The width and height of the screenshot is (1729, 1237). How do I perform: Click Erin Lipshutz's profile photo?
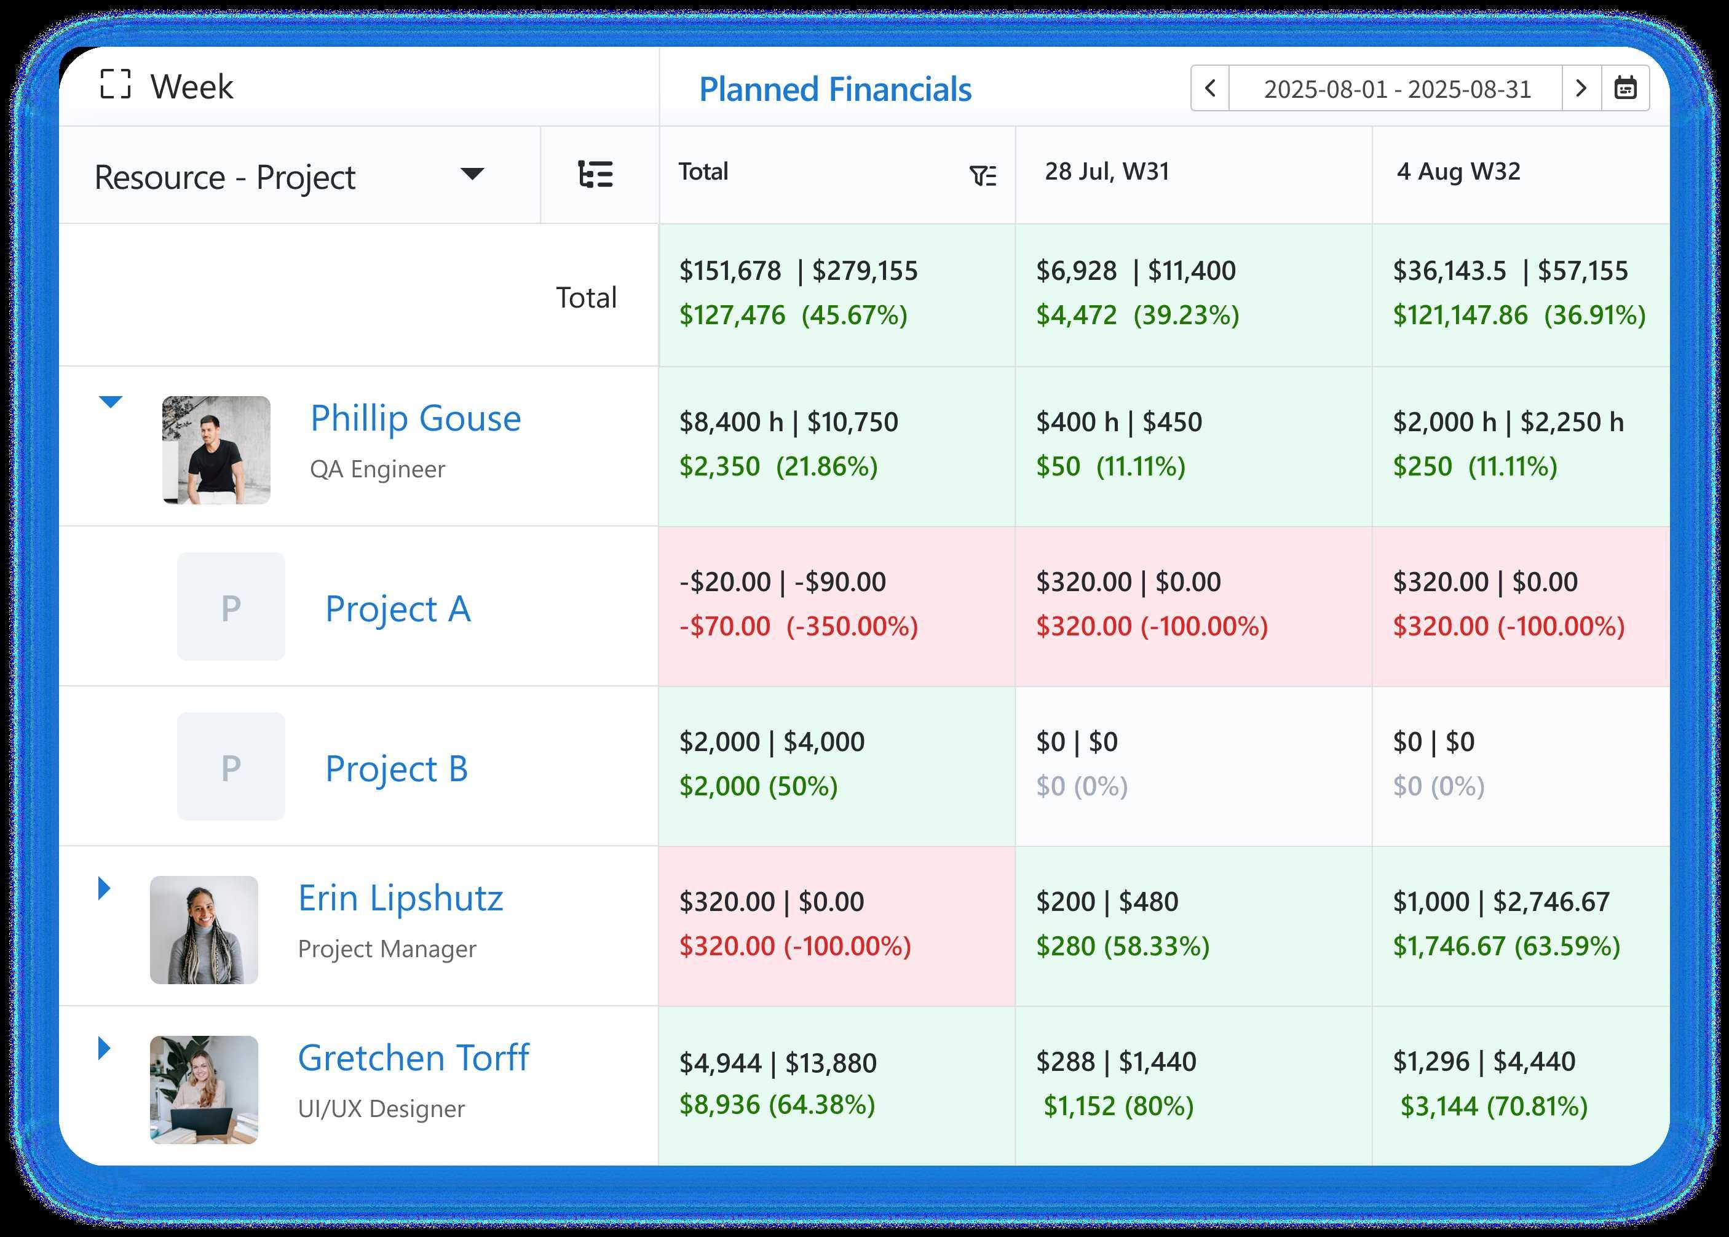(204, 929)
